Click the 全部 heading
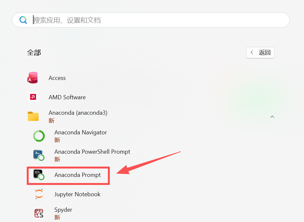 pyautogui.click(x=34, y=53)
